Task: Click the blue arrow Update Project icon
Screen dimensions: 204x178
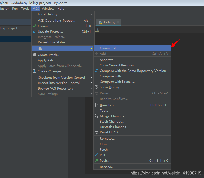Action: click(x=34, y=31)
